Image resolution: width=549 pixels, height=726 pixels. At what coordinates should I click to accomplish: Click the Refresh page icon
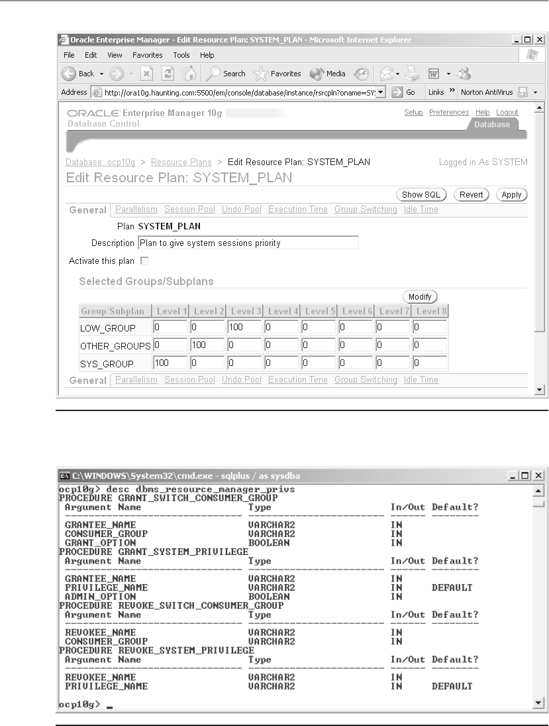point(168,74)
